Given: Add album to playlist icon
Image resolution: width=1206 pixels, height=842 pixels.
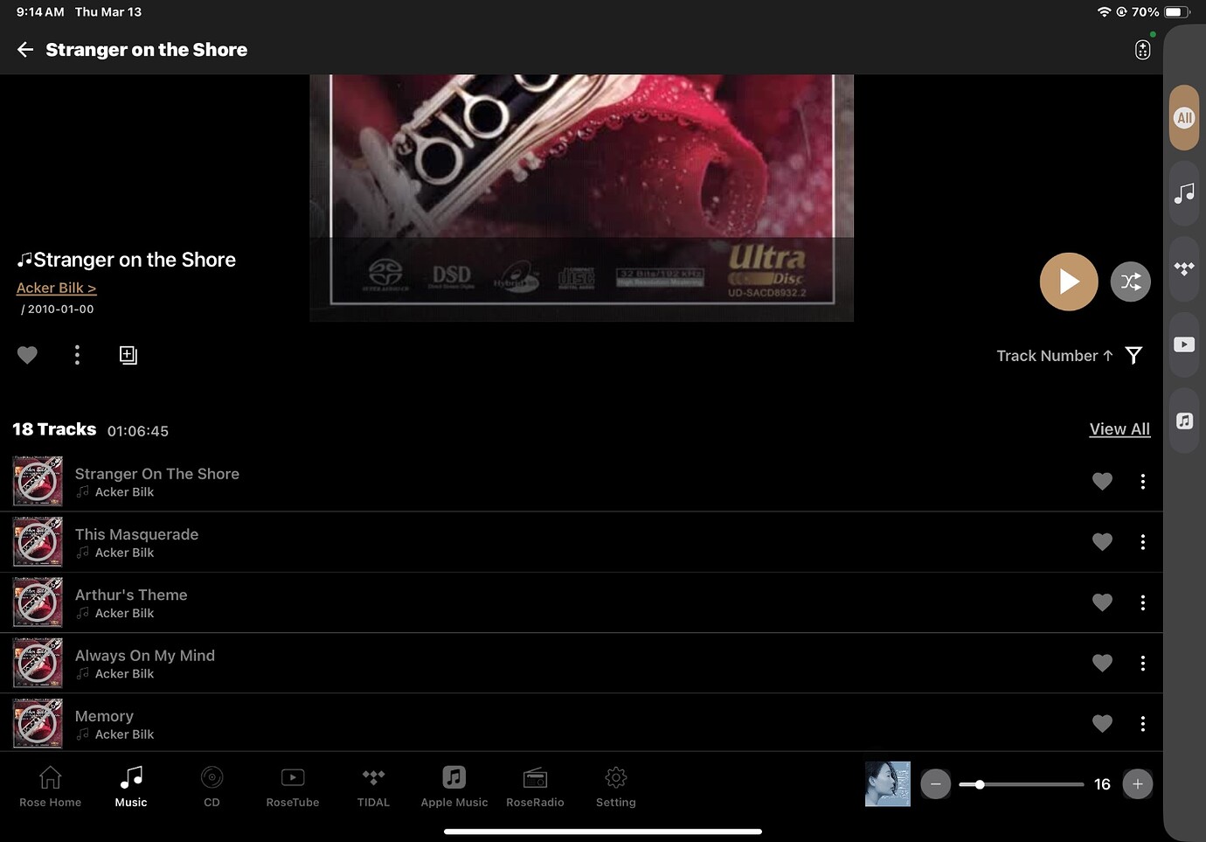Looking at the screenshot, I should (x=128, y=355).
